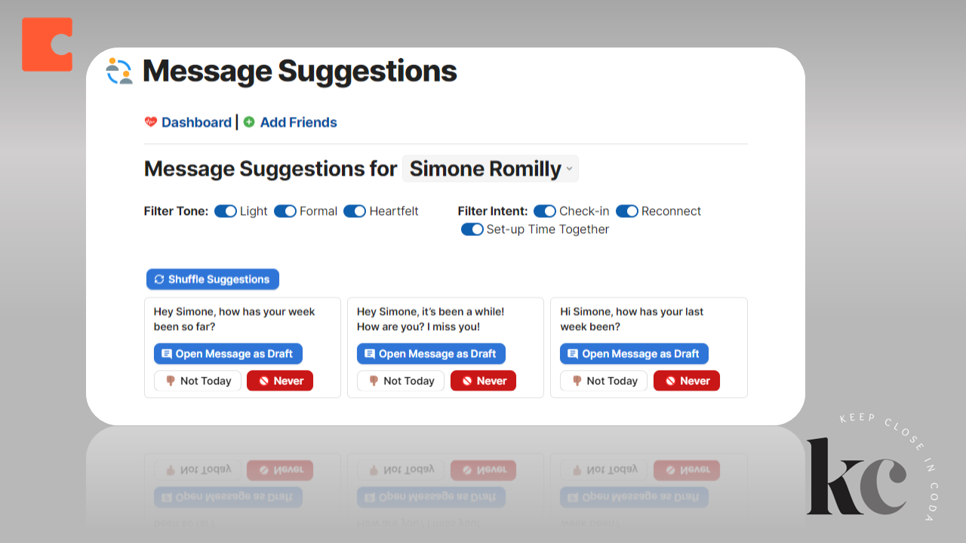The image size is (966, 543).
Task: Click the red heart Dashboard icon
Action: 151,122
